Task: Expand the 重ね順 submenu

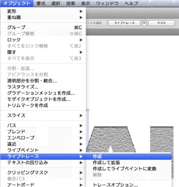Action: click(x=43, y=17)
